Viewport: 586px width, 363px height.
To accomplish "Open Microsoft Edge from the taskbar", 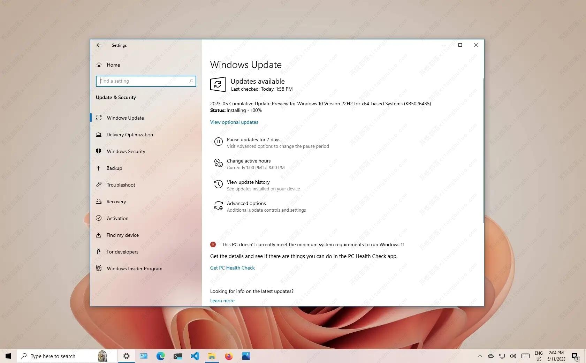I will (160, 356).
